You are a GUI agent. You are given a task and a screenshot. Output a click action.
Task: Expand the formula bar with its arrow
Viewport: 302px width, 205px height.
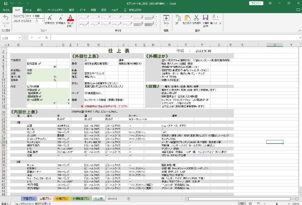pyautogui.click(x=300, y=38)
